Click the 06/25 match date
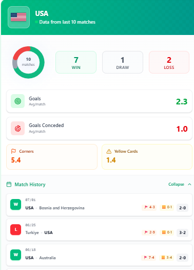This screenshot has height=270, width=194. point(30,225)
